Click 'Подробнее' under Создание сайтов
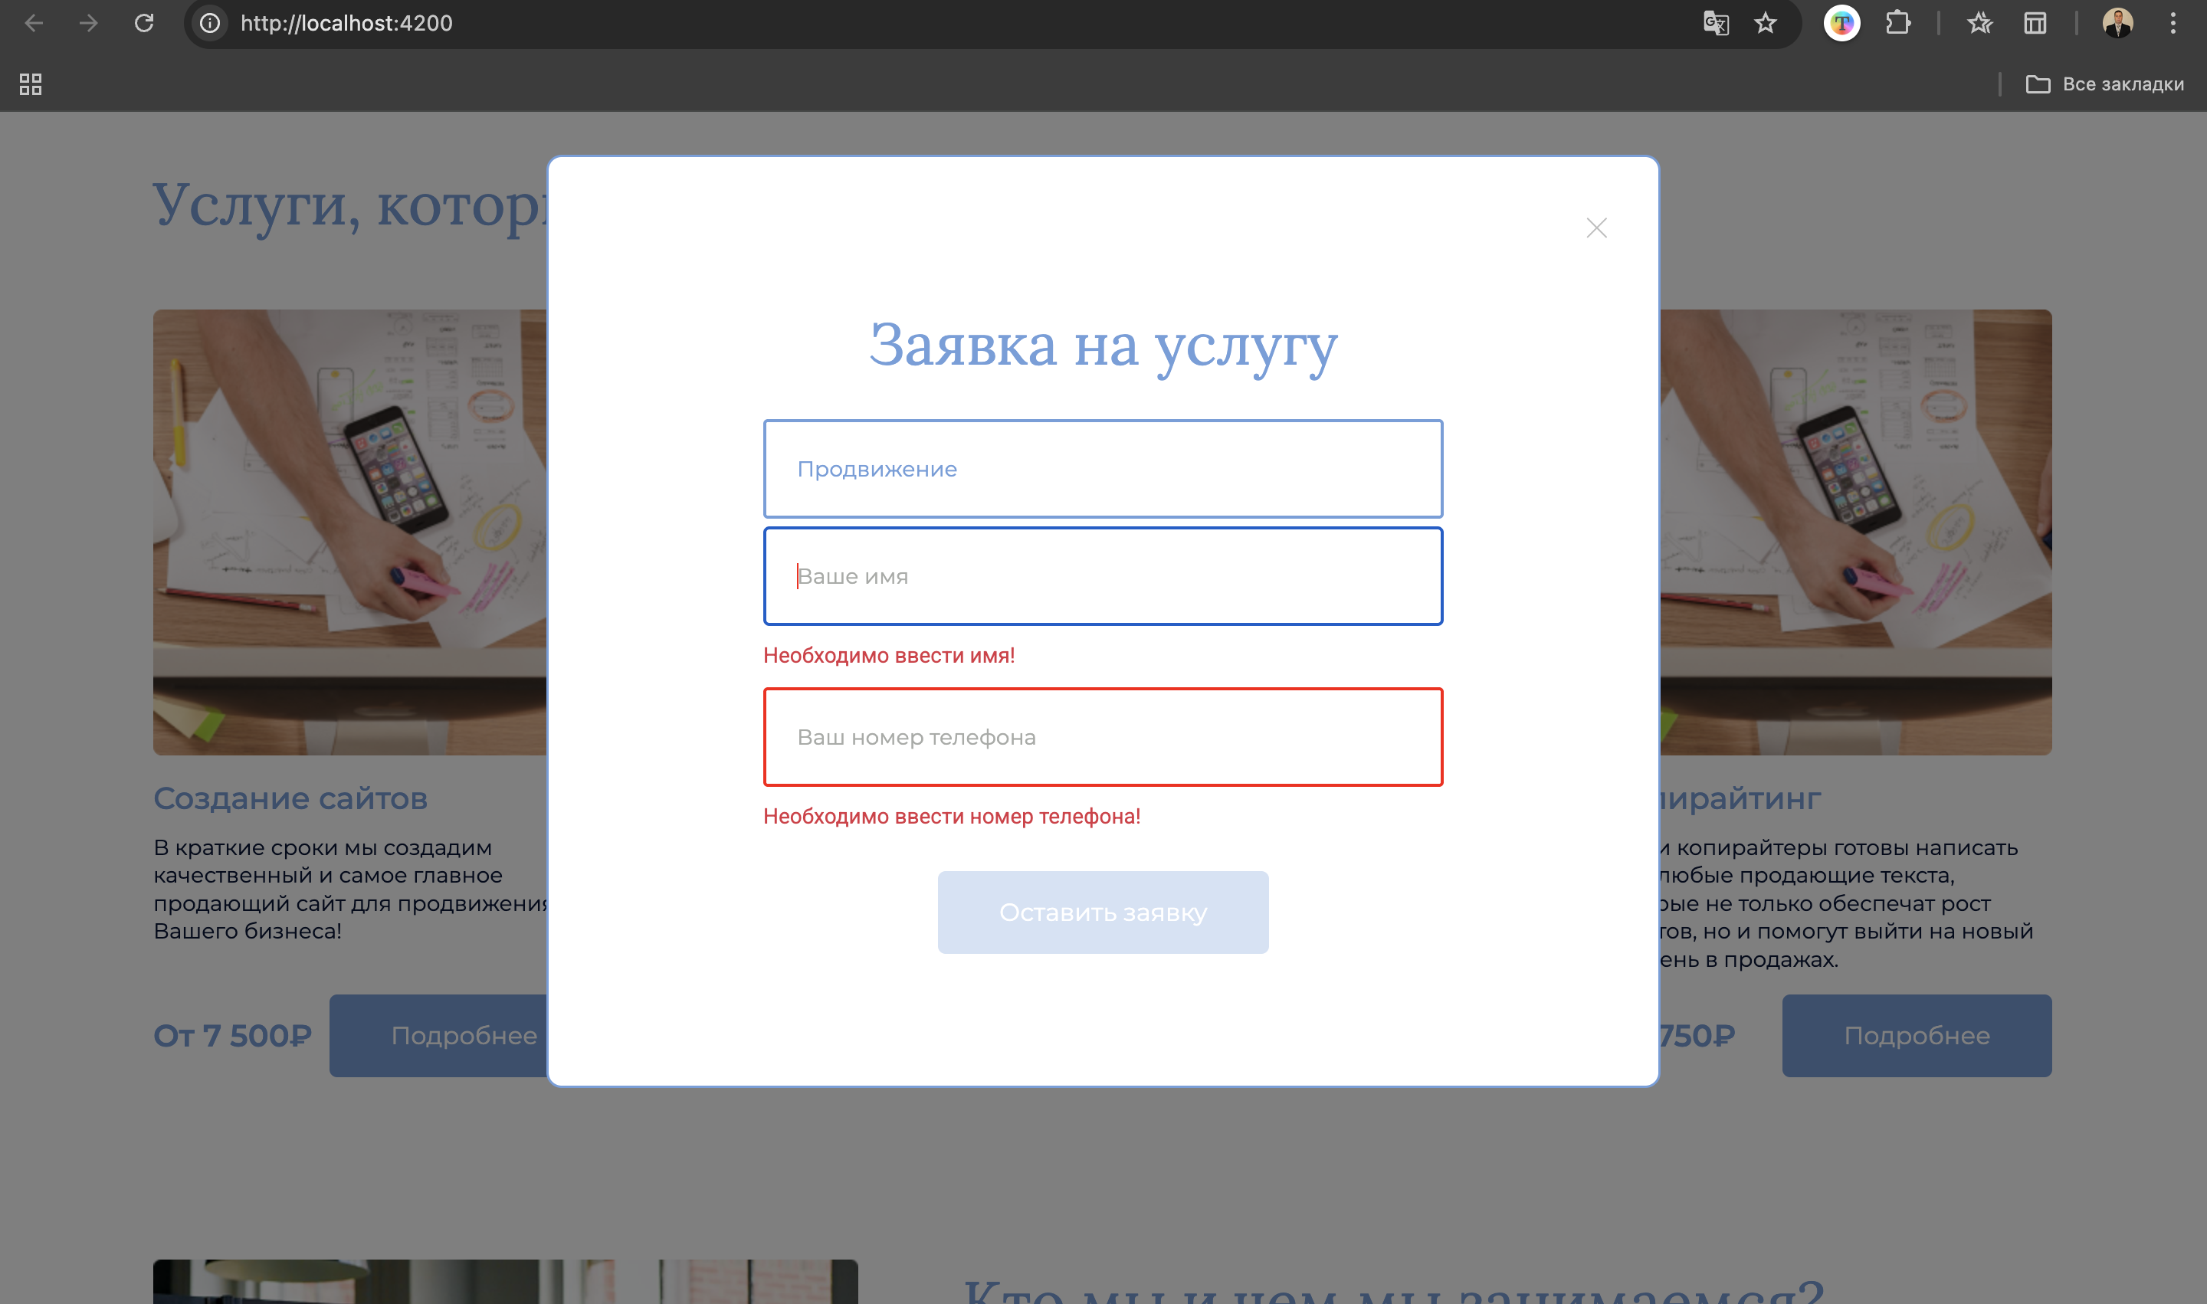This screenshot has width=2207, height=1304. coord(438,1036)
